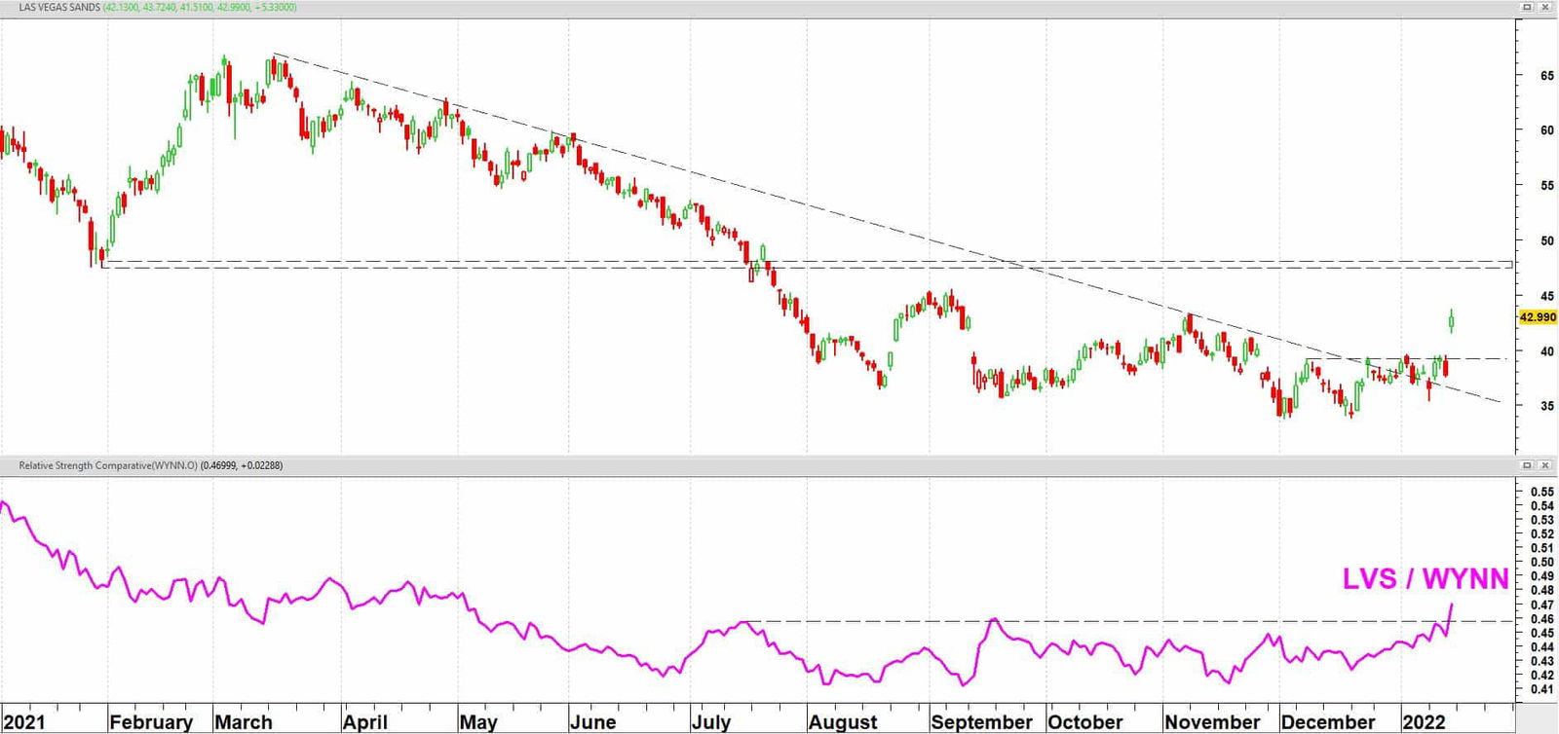This screenshot has height=734, width=1559.
Task: Click the 0.55 ratio axis label
Action: point(1541,492)
